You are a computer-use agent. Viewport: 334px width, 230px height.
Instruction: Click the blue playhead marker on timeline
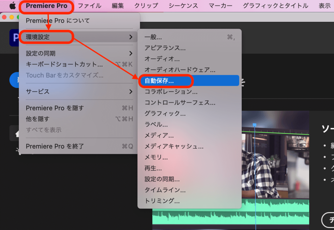[254, 125]
